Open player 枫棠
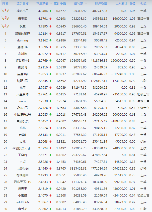This screenshot has width=152, height=212. (22, 26)
